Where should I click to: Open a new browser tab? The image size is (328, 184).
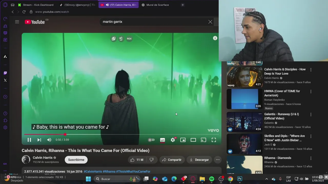coord(183,5)
